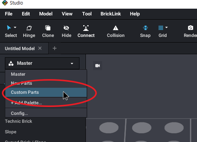Open the Render camera tool

[x=190, y=31]
